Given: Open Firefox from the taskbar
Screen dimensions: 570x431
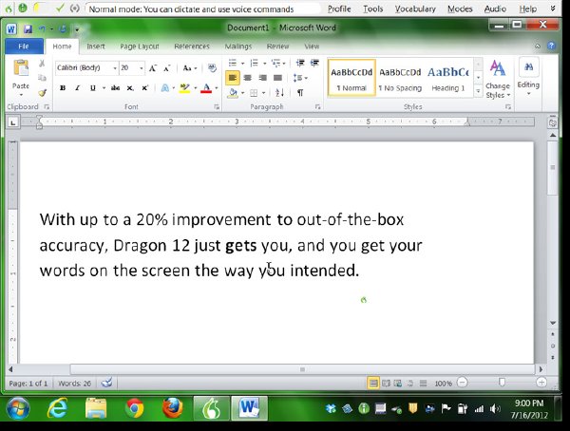Looking at the screenshot, I should tap(173, 408).
